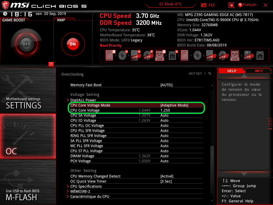Screen dimensions: 273x205
Task: Select the legacy CD/DVD boot icon
Action: (198, 56)
